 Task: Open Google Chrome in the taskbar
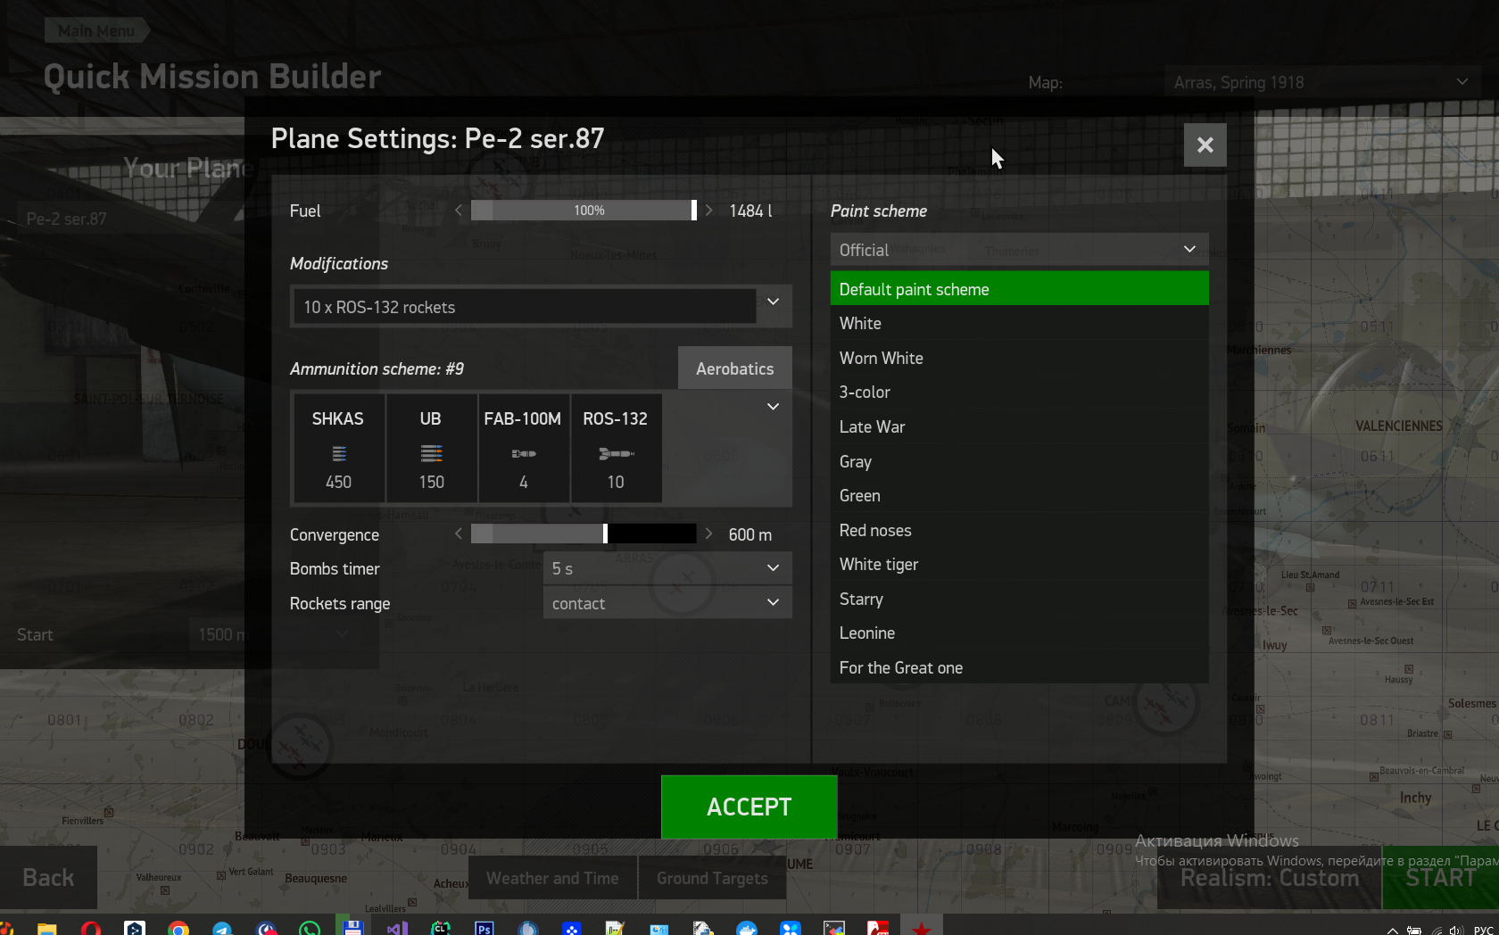tap(178, 929)
